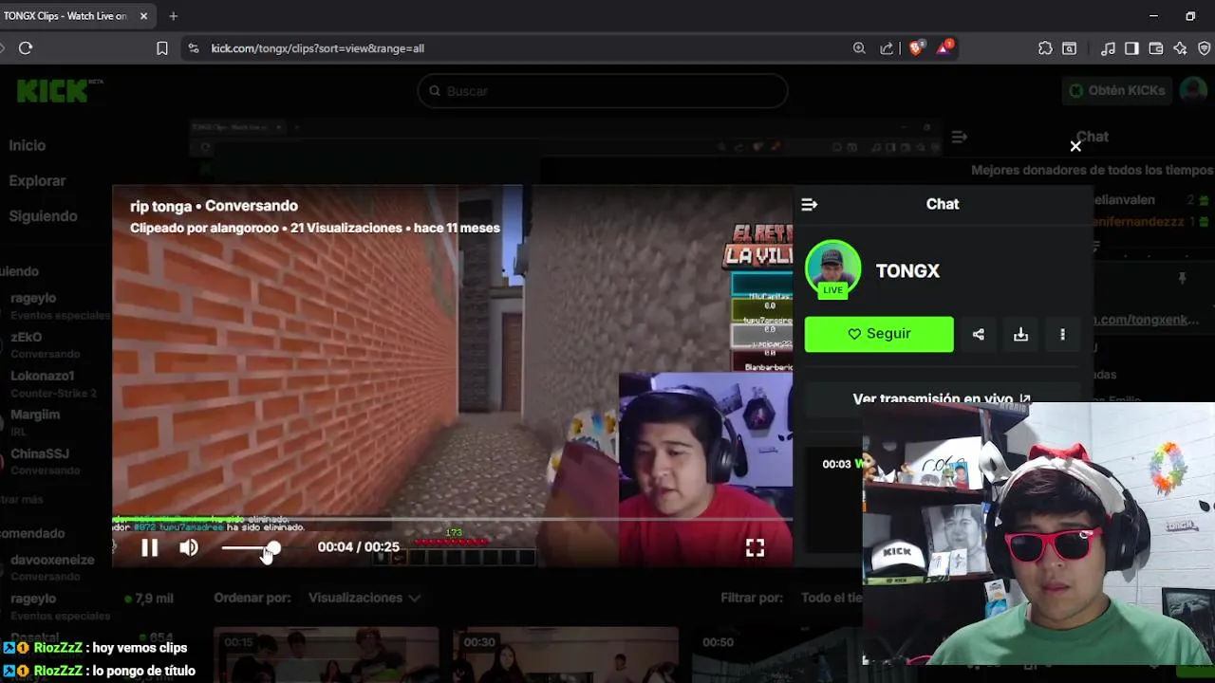This screenshot has width=1215, height=683.
Task: Go to Inicio in sidebar
Action: [x=28, y=145]
